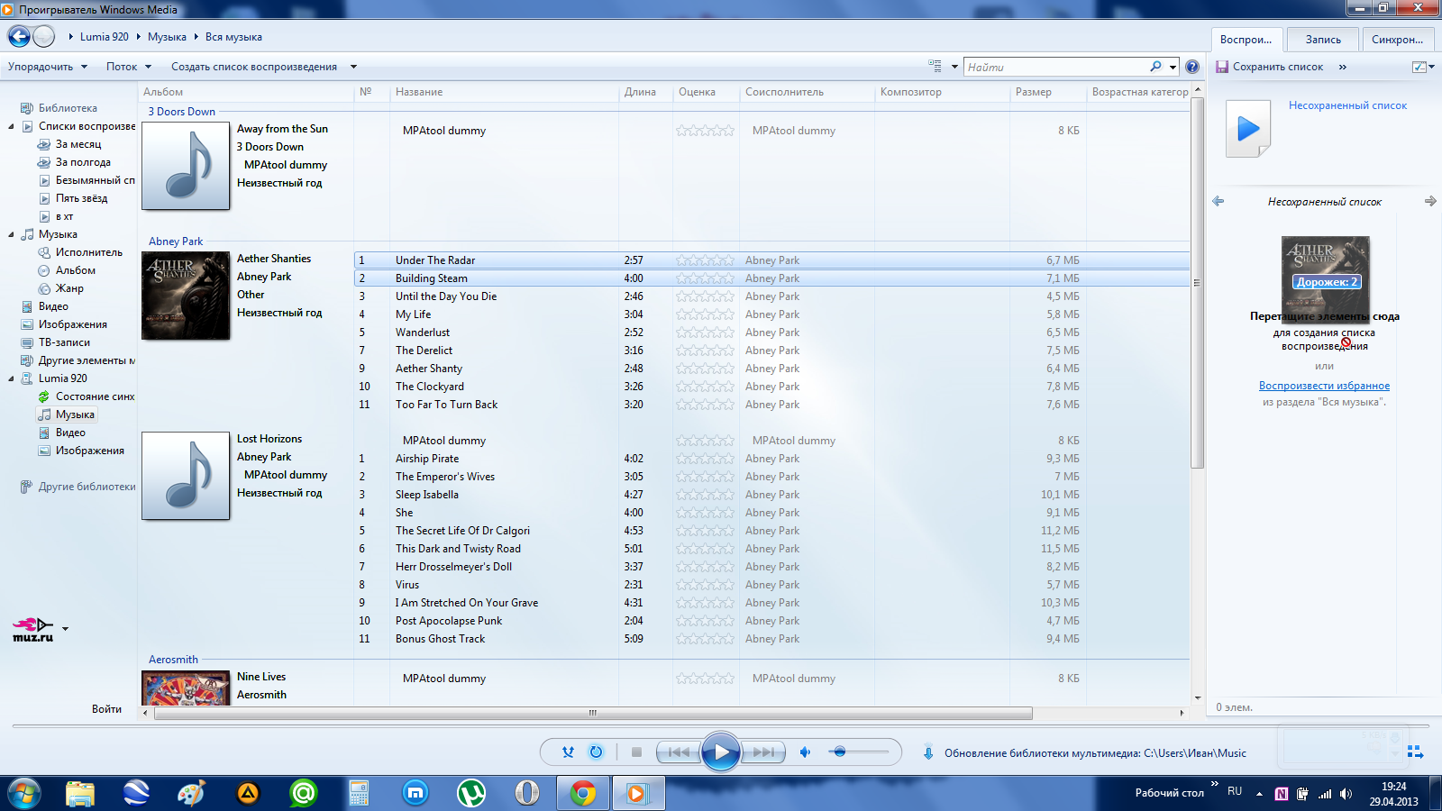
Task: Select track Post Apocalypse Punk
Action: (x=449, y=621)
